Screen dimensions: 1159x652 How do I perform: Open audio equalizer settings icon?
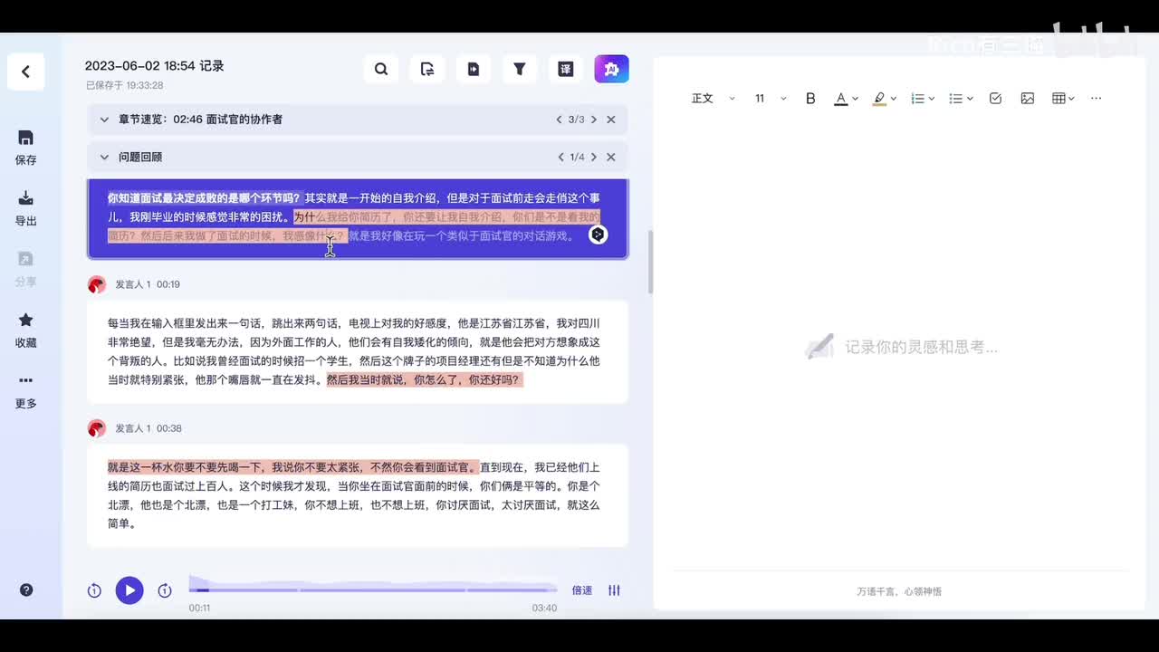[614, 590]
